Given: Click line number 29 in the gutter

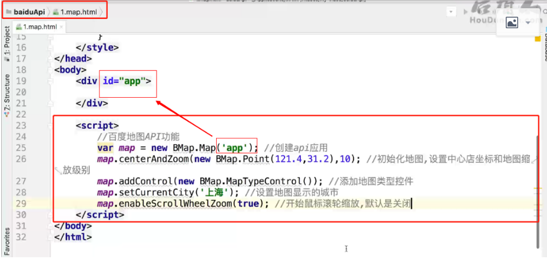Looking at the screenshot, I should (21, 204).
